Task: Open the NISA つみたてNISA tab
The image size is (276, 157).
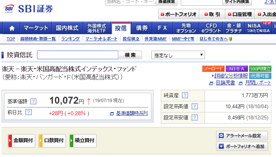Action: click(258, 28)
